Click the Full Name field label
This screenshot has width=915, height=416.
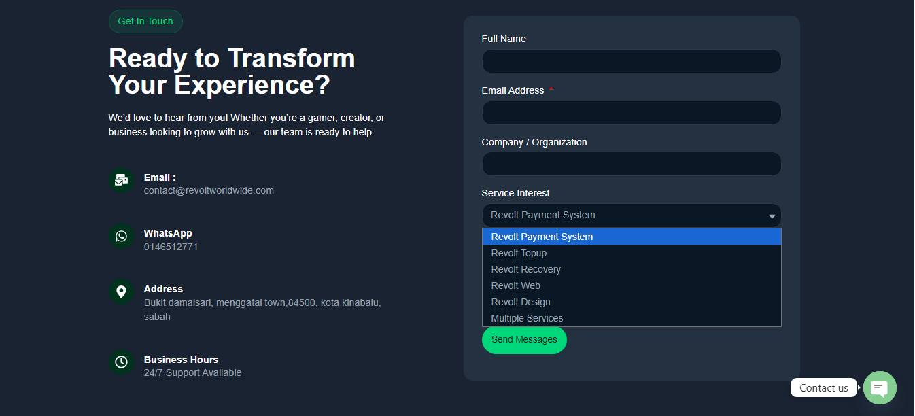(504, 39)
